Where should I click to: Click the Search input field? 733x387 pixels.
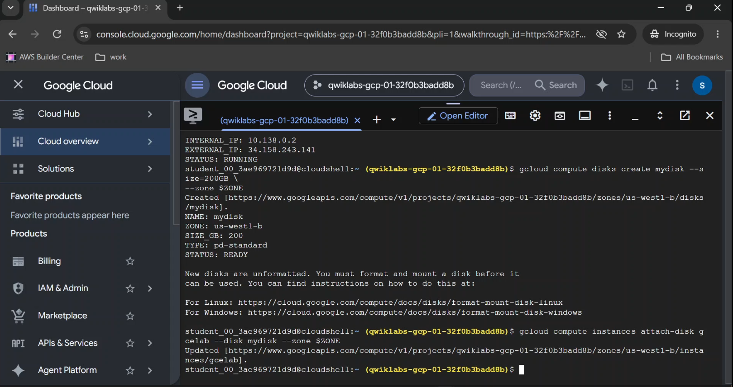pyautogui.click(x=500, y=85)
